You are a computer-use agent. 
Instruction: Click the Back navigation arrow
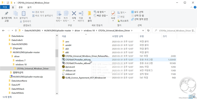coord(3,31)
